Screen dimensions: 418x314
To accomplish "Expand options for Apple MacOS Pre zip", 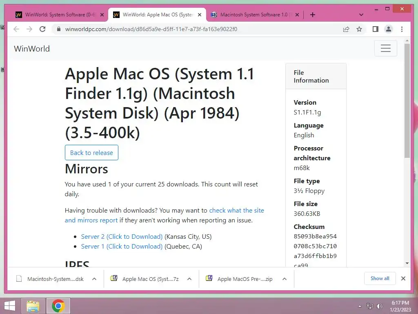I will pos(285,279).
